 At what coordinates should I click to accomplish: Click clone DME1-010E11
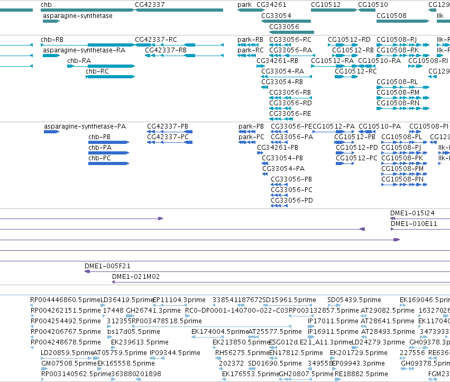420,229
